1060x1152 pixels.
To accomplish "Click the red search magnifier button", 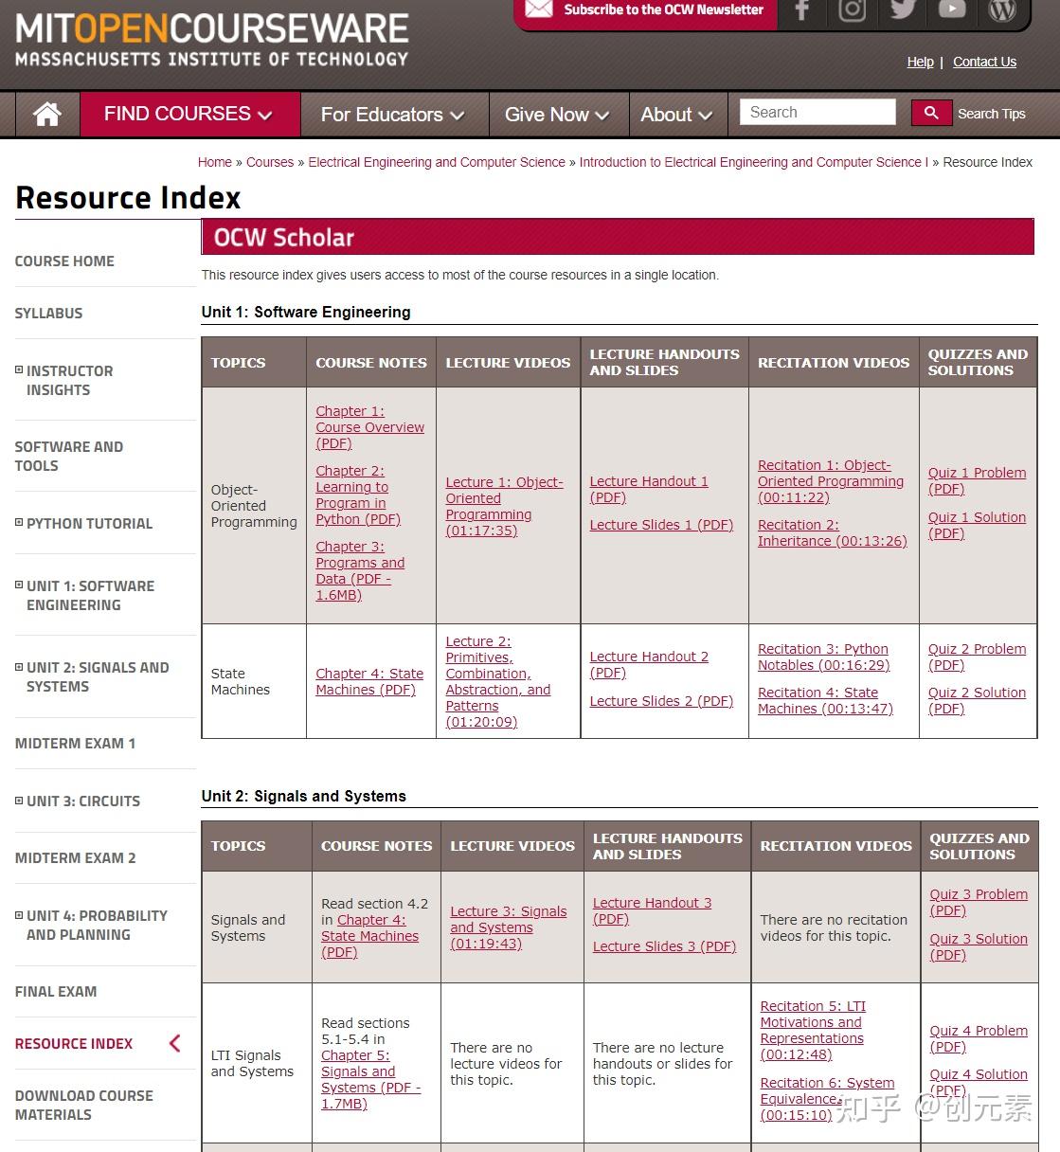I will coord(931,113).
